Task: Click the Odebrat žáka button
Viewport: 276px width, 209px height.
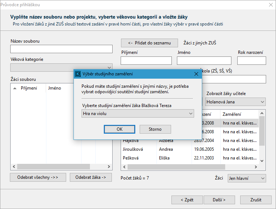Action: click(91, 177)
